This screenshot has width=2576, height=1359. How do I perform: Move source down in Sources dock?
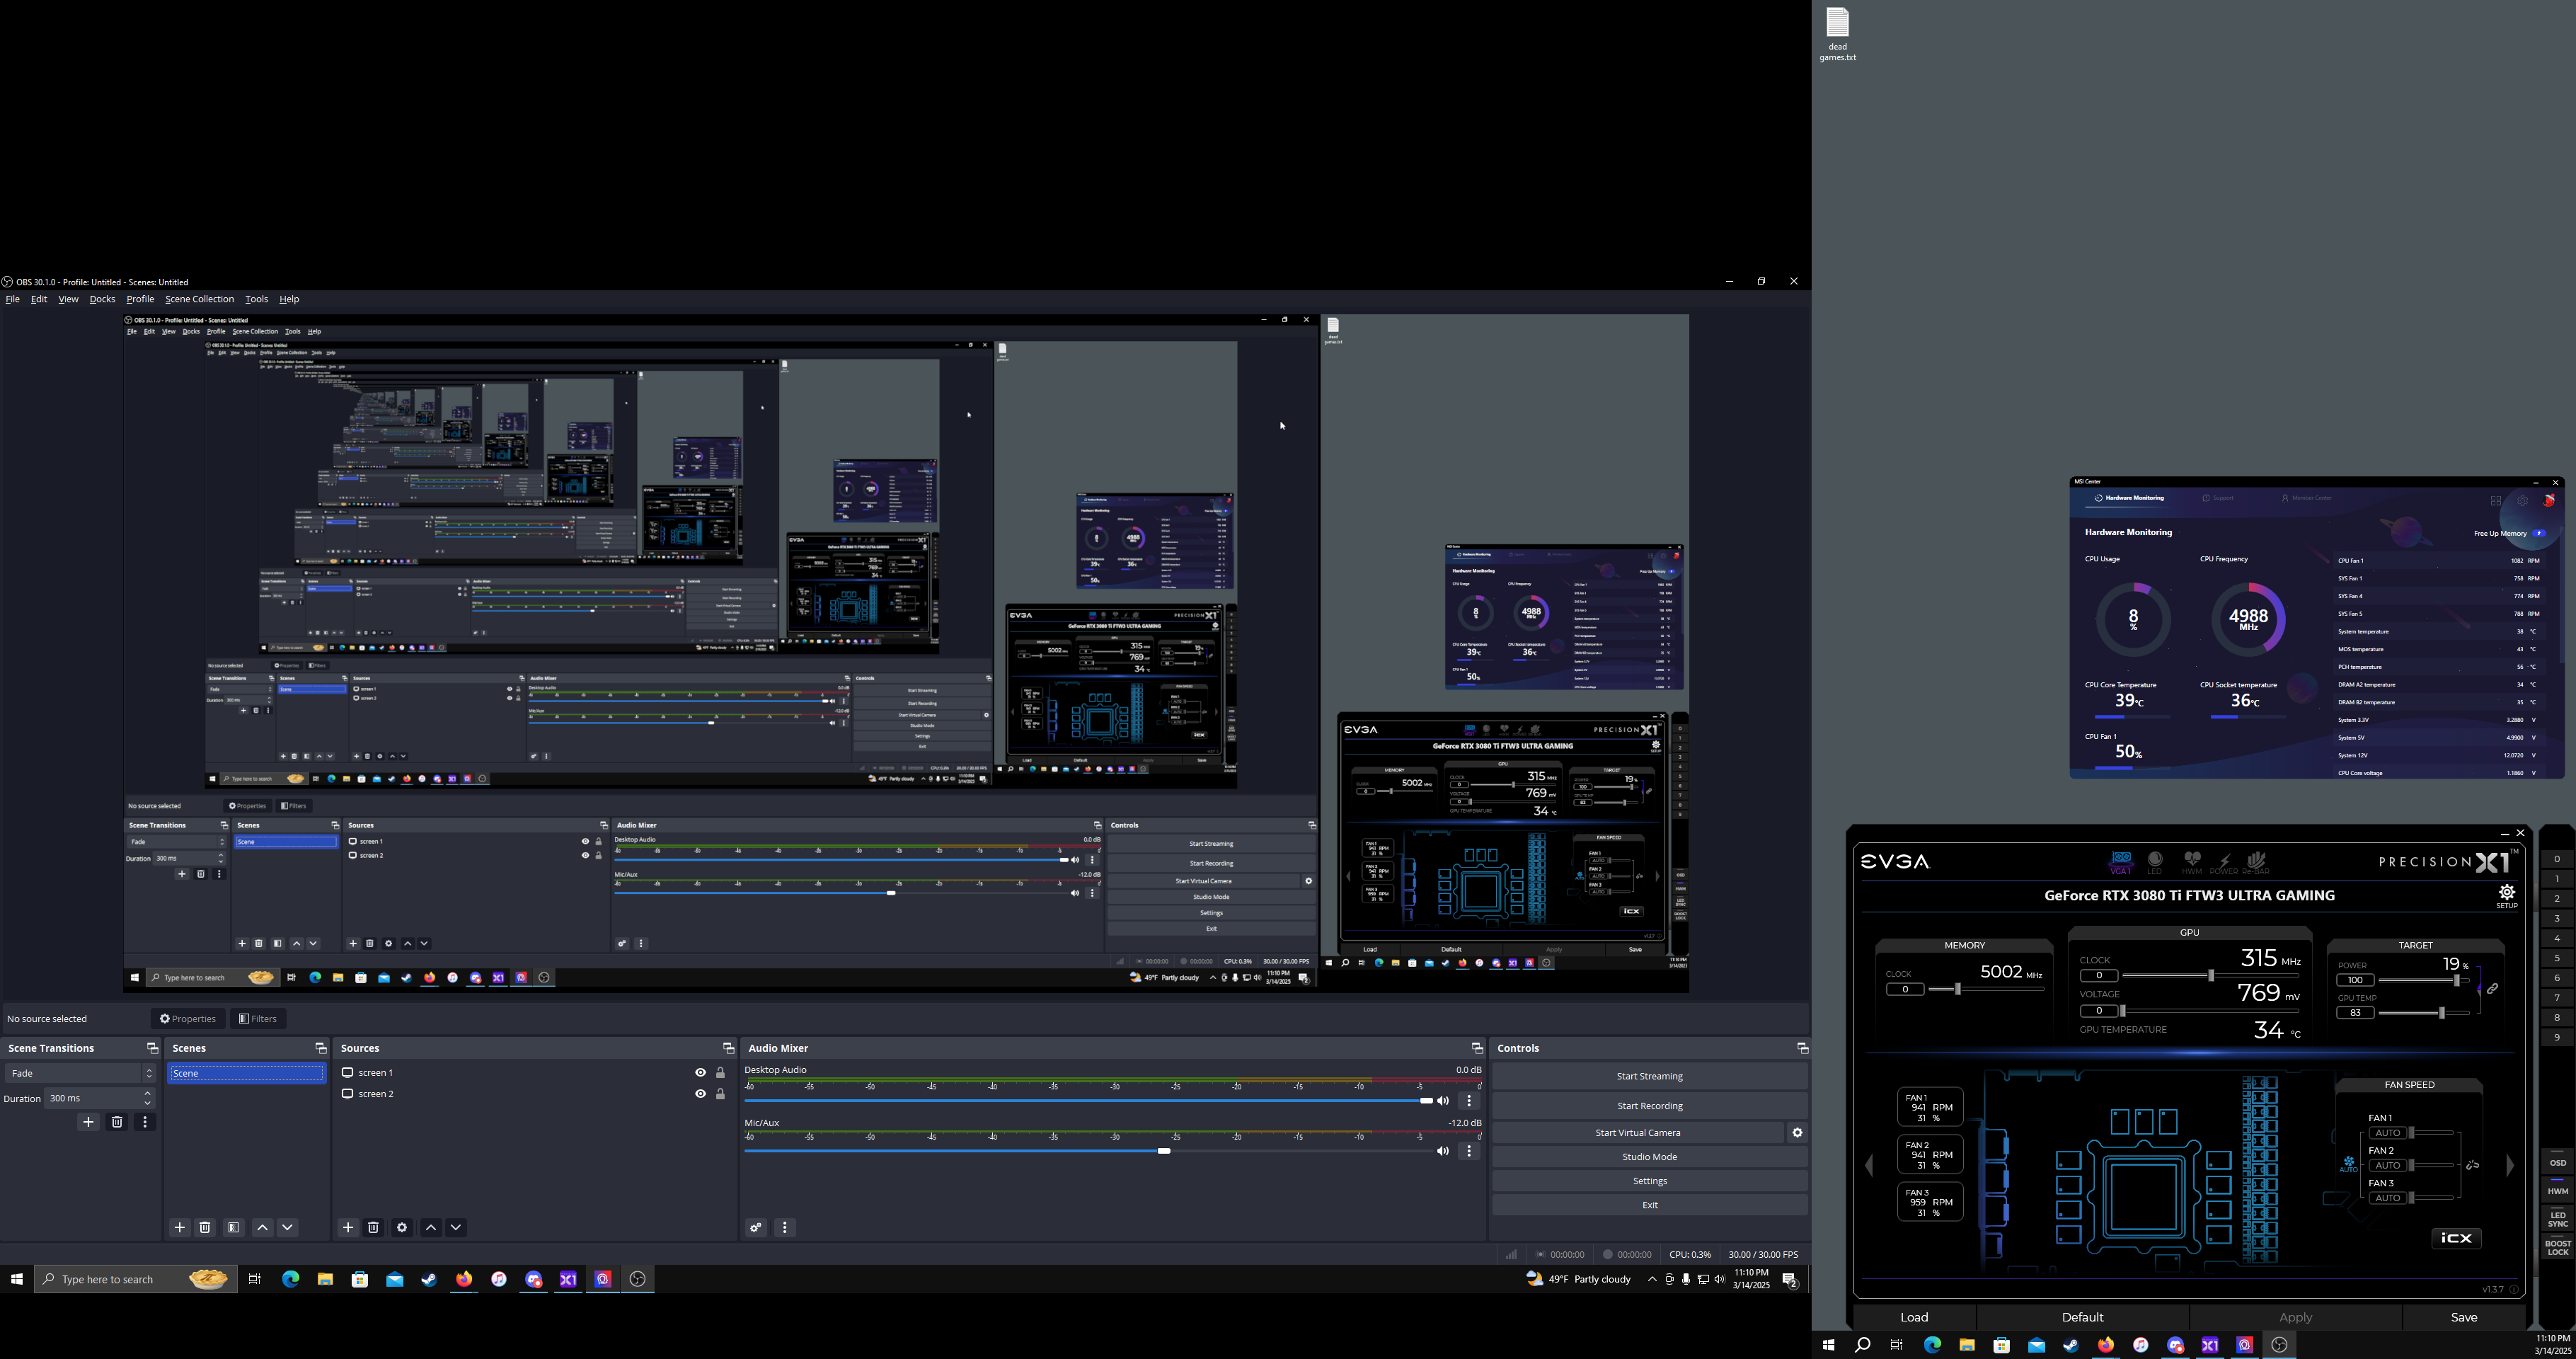coord(456,1227)
